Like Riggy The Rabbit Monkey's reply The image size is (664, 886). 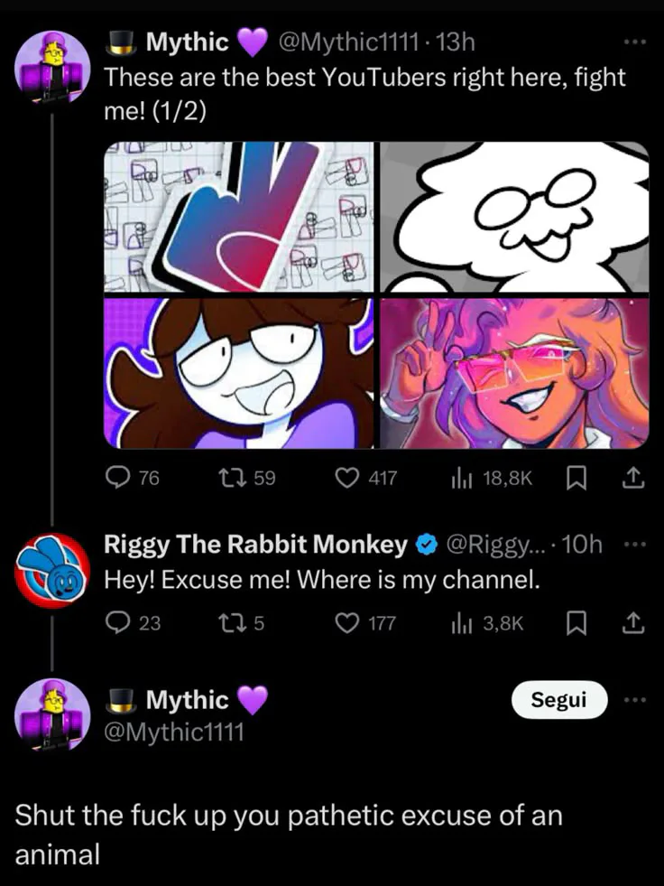[x=349, y=621]
